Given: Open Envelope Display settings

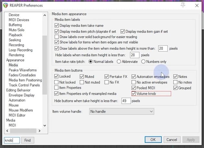Looking at the screenshot, I should tap(22, 95).
